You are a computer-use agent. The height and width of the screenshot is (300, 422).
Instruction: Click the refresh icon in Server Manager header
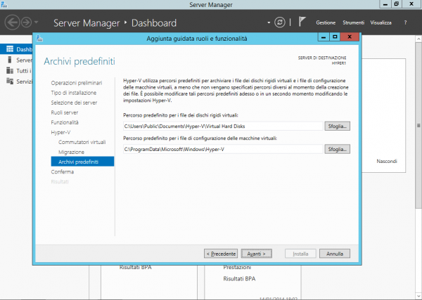[280, 22]
